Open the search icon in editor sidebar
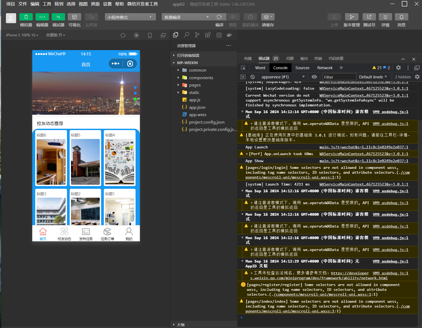Screen dimensions: 422x328 point(186,35)
